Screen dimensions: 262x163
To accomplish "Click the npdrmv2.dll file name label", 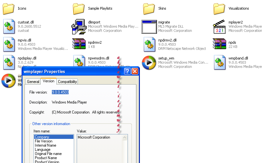I will 167,40.
